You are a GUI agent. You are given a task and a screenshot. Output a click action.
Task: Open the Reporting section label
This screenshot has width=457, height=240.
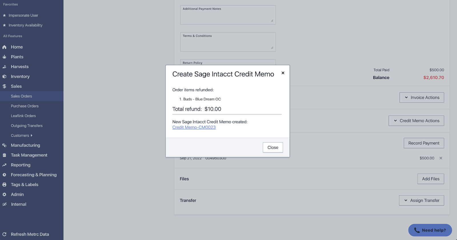coord(21,165)
